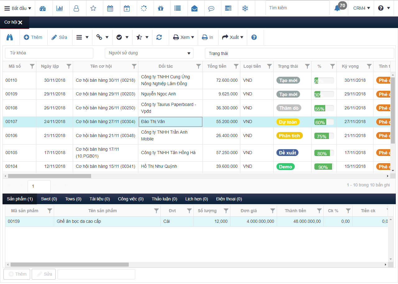Click the Sửa button in main toolbar

pyautogui.click(x=60, y=37)
